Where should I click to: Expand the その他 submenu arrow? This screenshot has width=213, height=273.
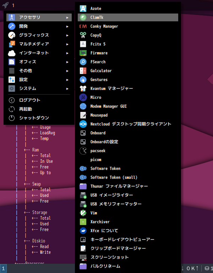(x=67, y=71)
